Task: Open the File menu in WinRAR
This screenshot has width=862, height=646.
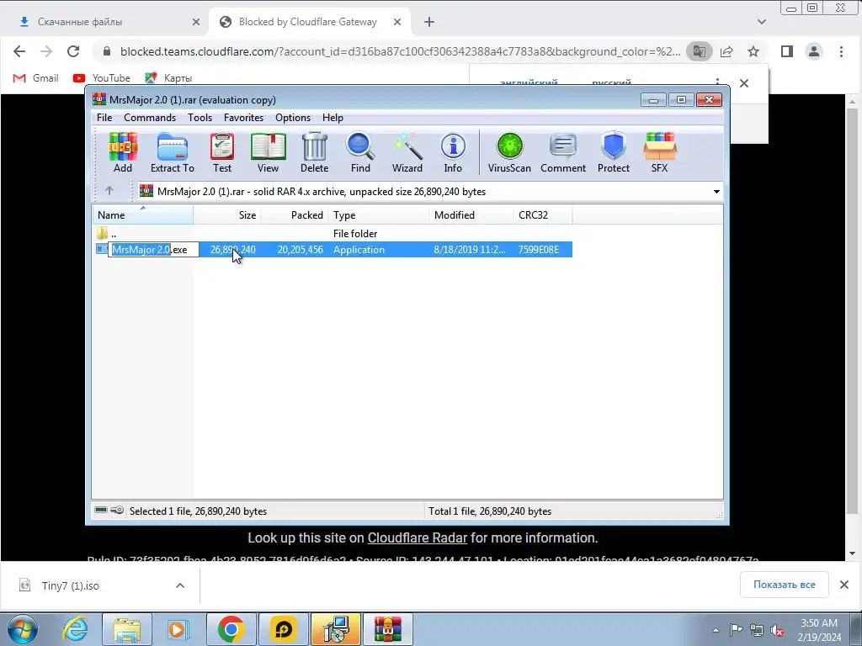Action: [104, 118]
